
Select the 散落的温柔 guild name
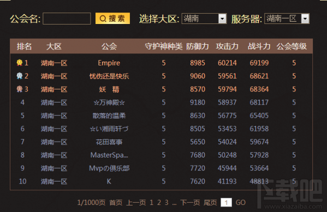pos(109,116)
